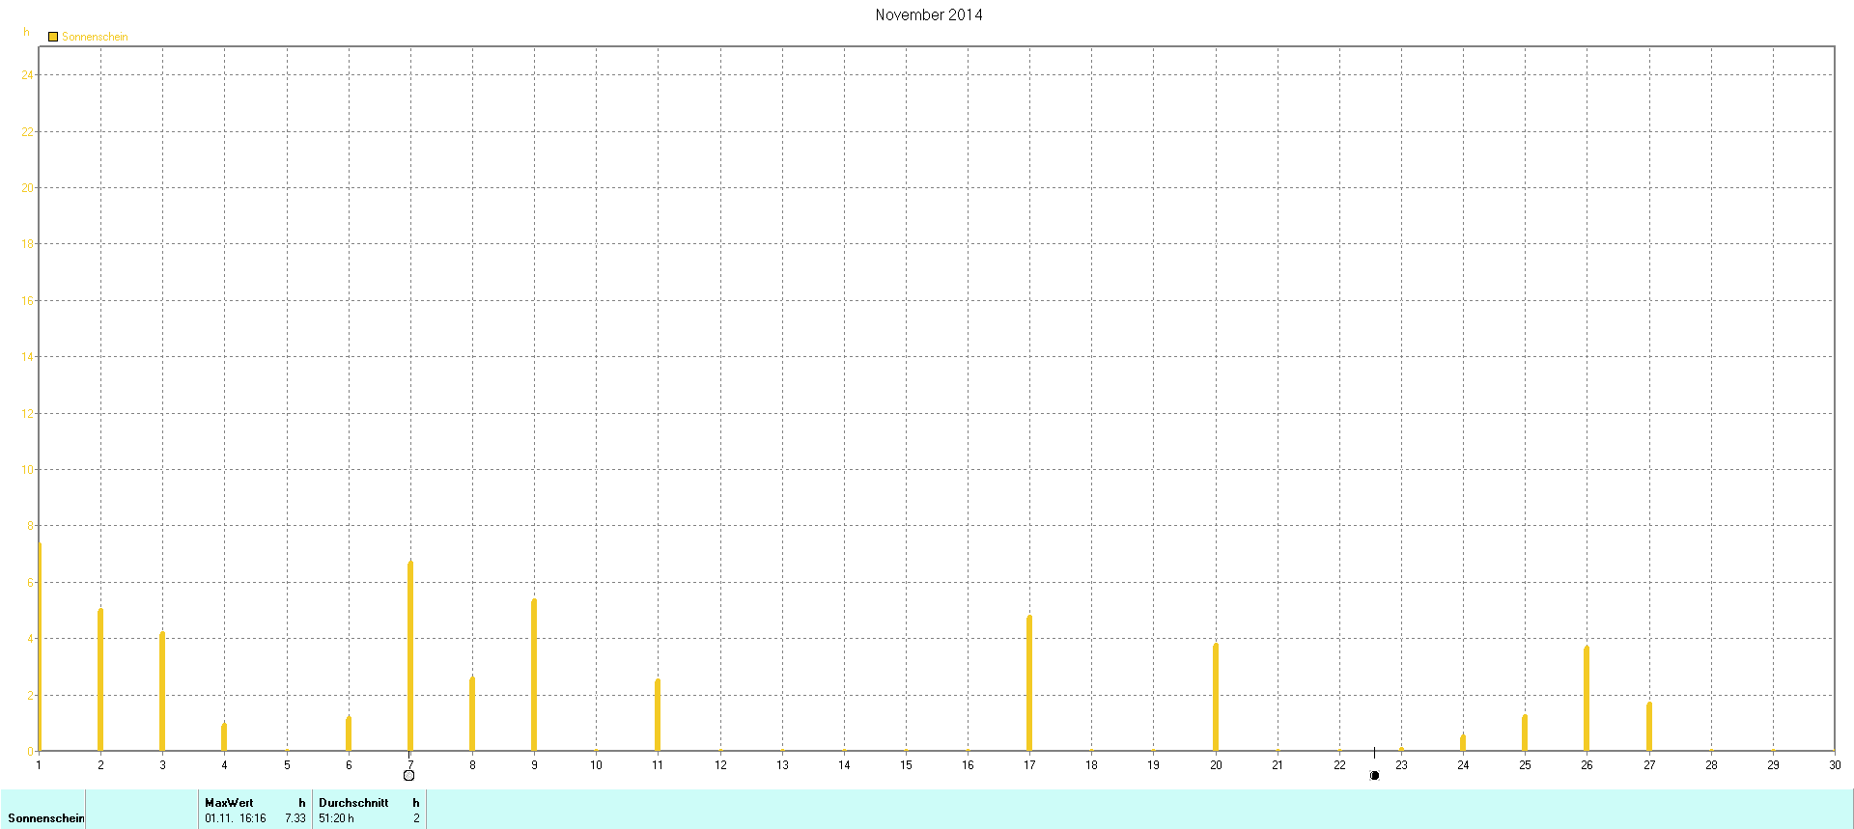
Task: Click the bar above day 9
Action: click(534, 675)
